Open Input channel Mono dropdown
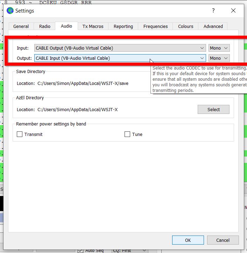This screenshot has height=253, width=247. click(219, 48)
